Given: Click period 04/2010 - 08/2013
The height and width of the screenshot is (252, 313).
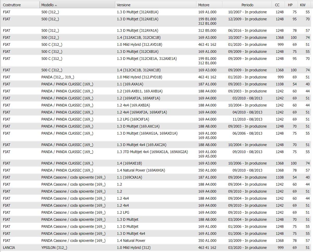Looking at the screenshot, I should (247, 112).
